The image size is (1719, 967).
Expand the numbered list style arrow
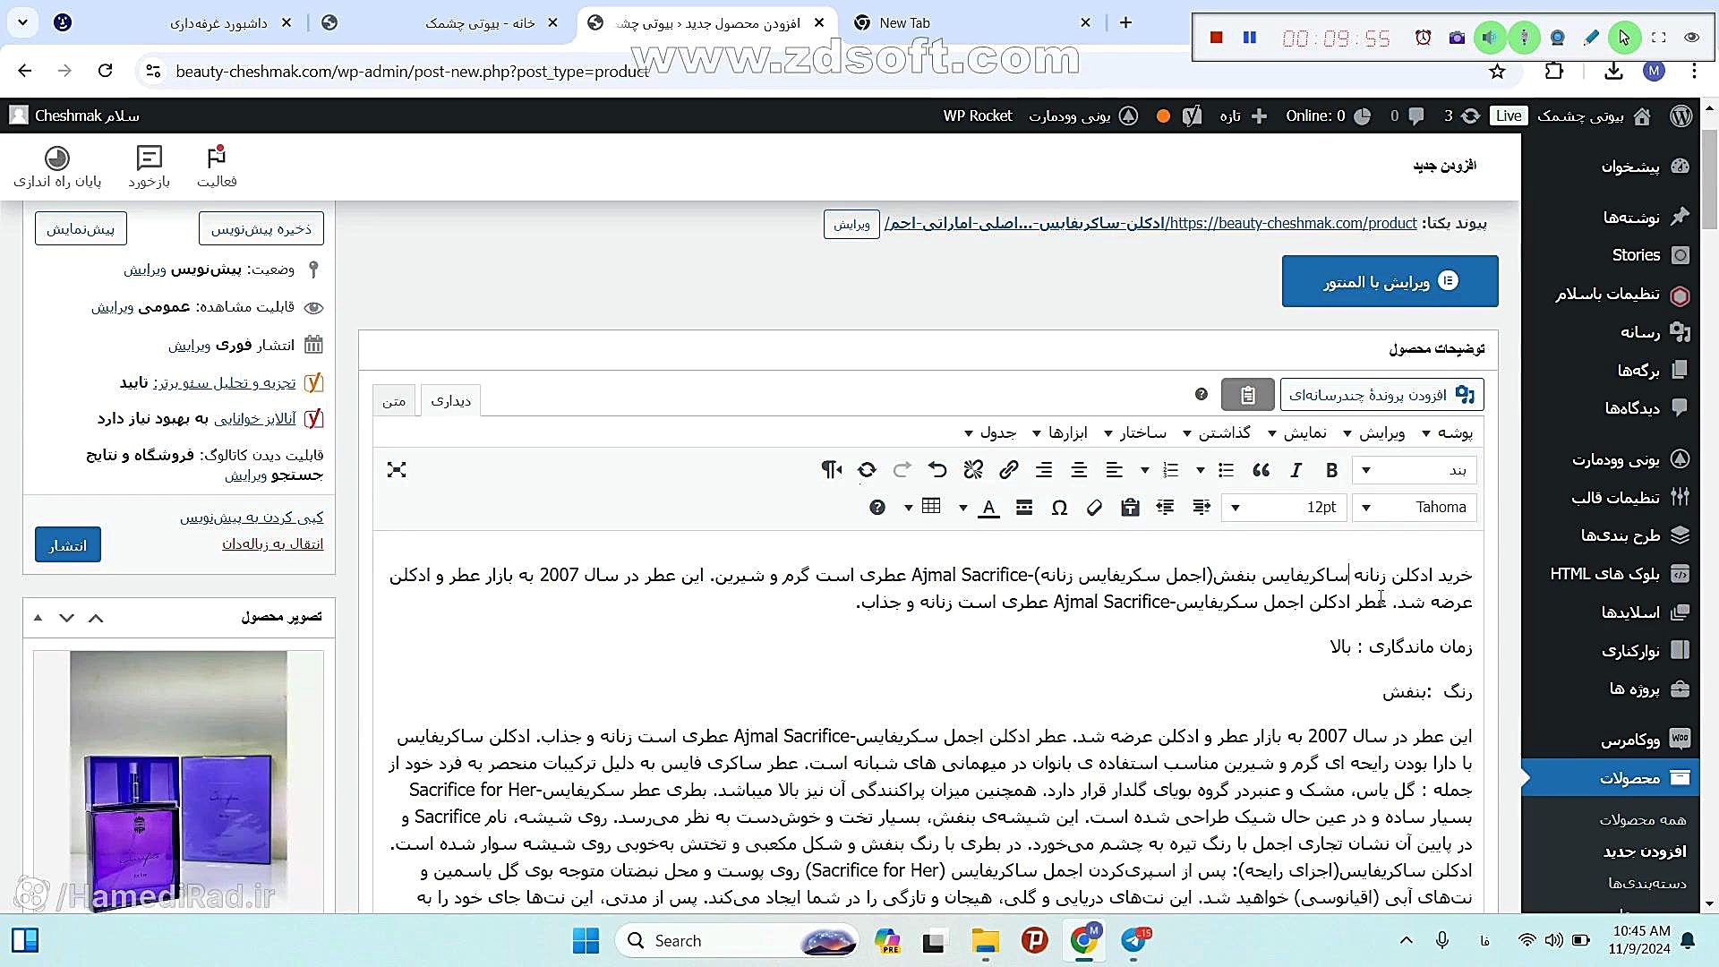1145,470
